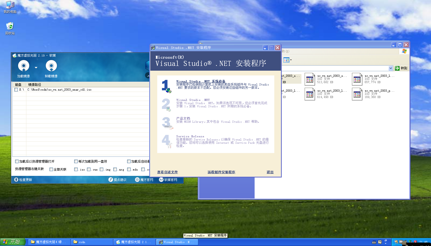Switch to the csdn window on the taskbar

point(92,242)
